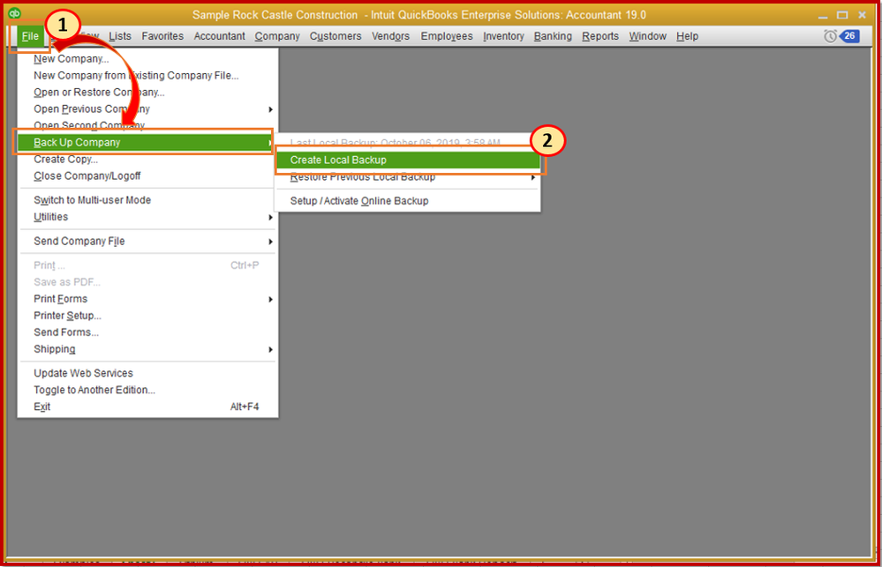Maximize the QuickBooks window
The image size is (882, 567).
click(842, 15)
